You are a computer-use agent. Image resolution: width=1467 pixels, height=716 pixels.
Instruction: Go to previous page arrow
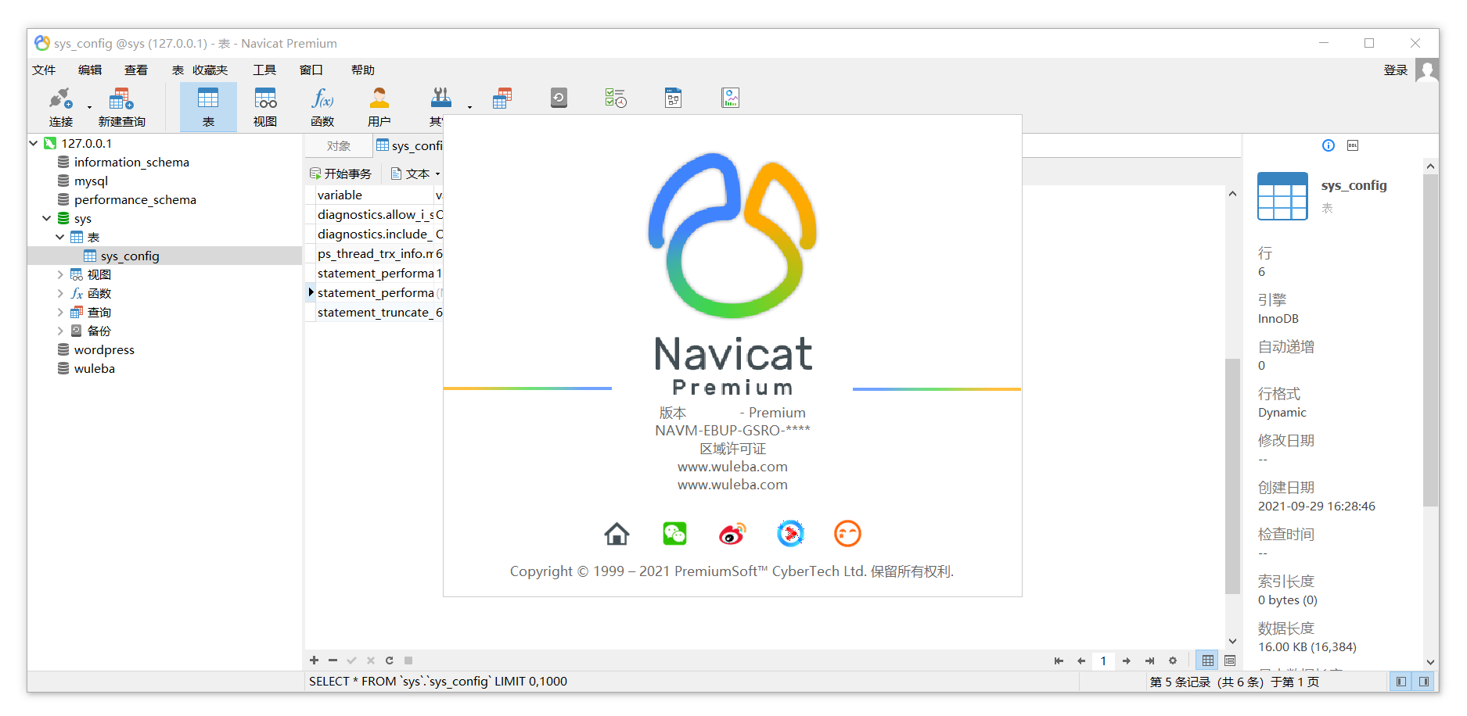pos(1081,661)
